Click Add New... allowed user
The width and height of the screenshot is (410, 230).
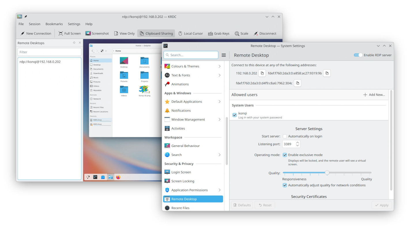point(374,95)
